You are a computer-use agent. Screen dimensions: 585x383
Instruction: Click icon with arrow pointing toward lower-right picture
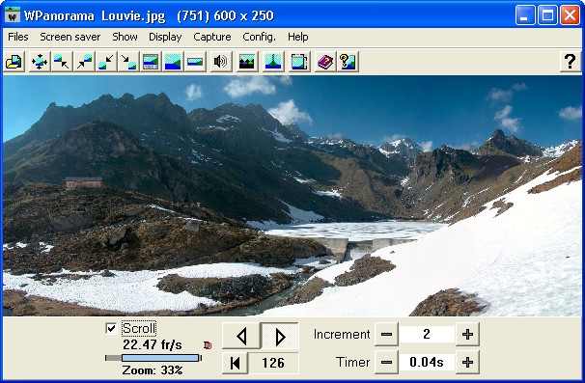pos(128,62)
